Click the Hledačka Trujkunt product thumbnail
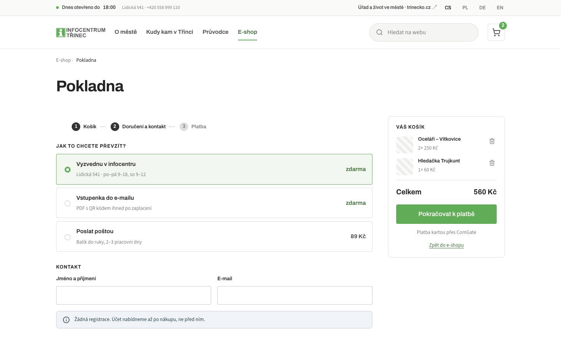 click(405, 167)
